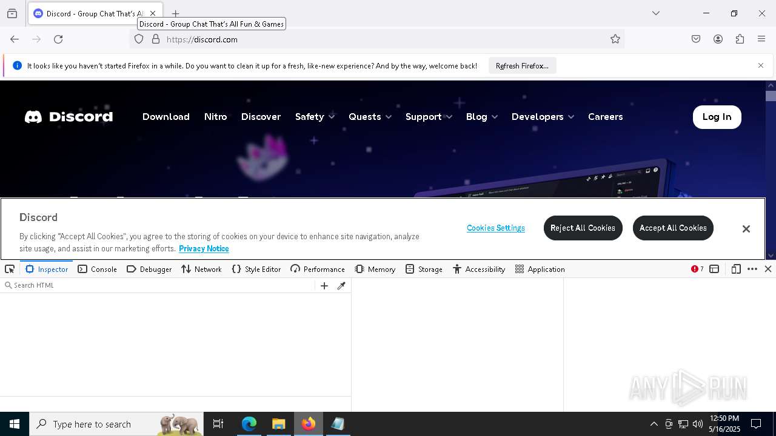Expand the Support dropdown menu
Screen dimensions: 776x436
[x=429, y=117]
